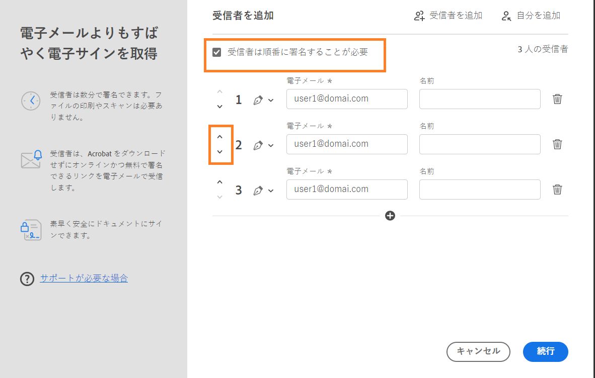Open the サポートが必要な場合 link

(84, 278)
